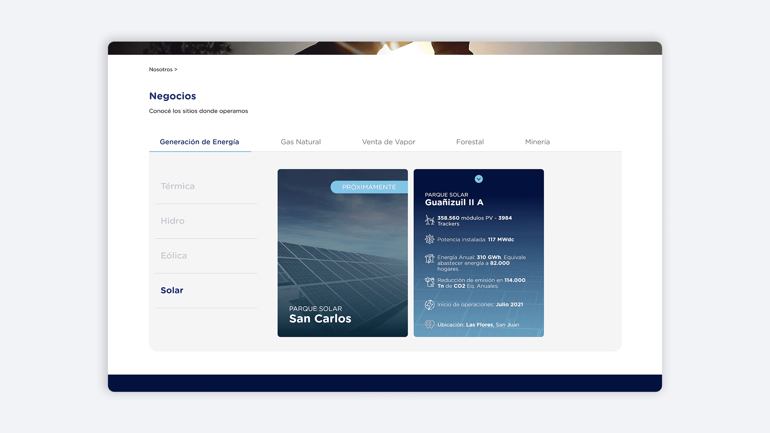This screenshot has height=433, width=770.
Task: Click the active Solar sidebar option
Action: click(172, 290)
